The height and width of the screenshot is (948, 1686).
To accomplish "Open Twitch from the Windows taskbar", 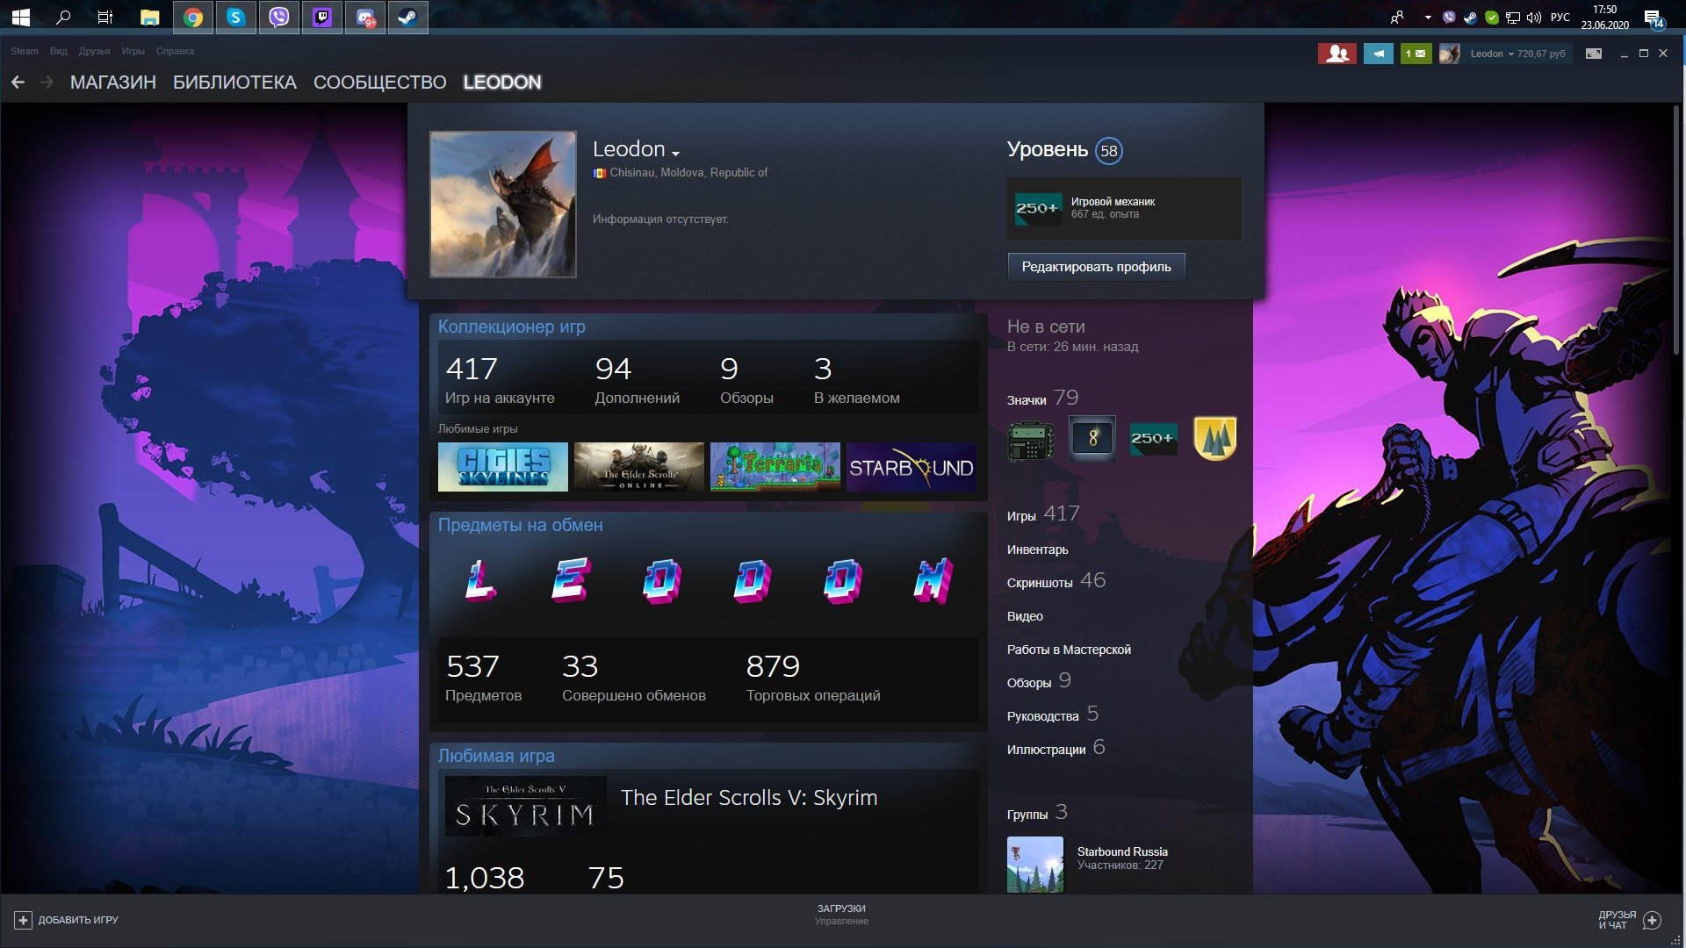I will pos(322,17).
